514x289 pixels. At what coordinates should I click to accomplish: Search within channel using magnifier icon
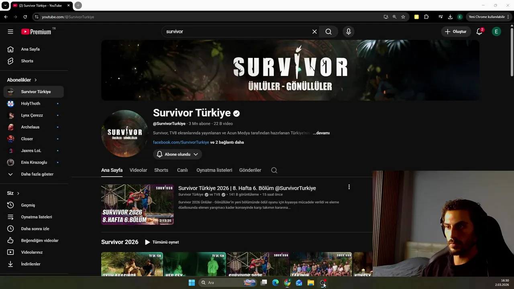pos(274,170)
